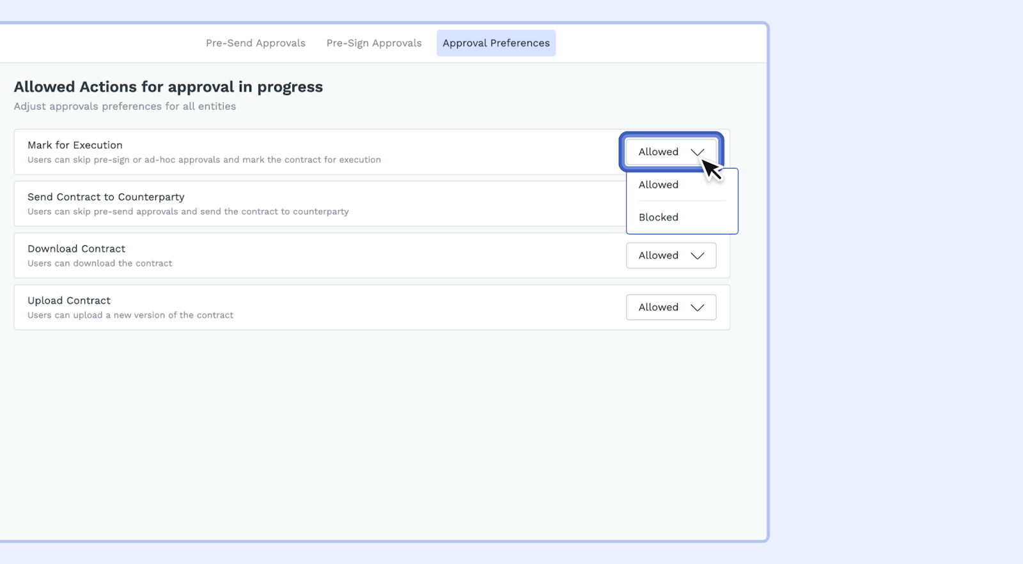Click the Allowed Actions for approval heading
The height and width of the screenshot is (564, 1023).
168,87
